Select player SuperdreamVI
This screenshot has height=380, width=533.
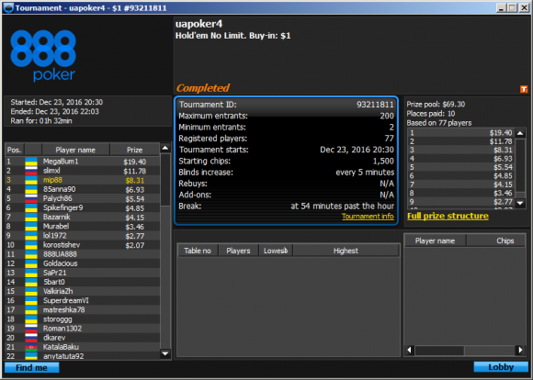pos(83,300)
